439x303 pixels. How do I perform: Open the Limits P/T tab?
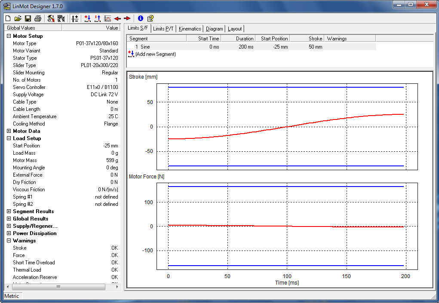point(163,29)
